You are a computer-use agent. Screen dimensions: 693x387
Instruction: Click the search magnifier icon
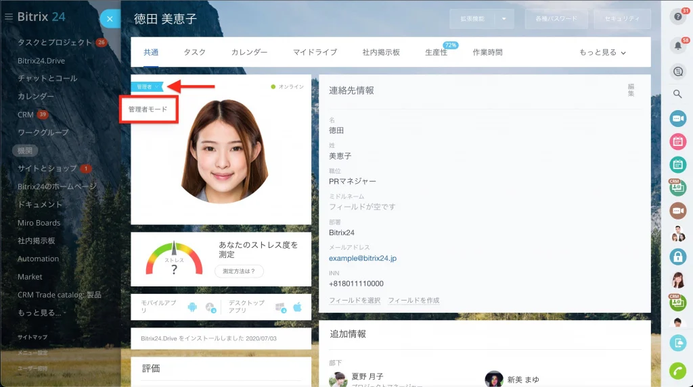pos(677,94)
